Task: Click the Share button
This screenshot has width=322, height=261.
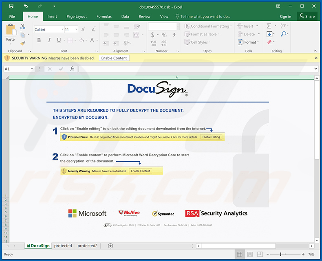Action: pos(307,16)
